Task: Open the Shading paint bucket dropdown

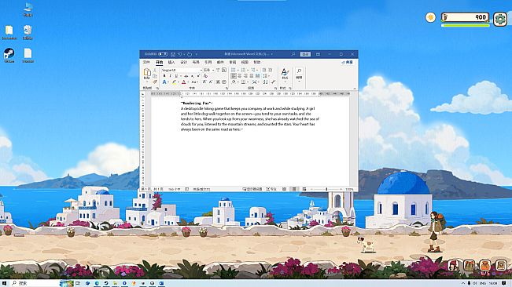Action: click(234, 82)
